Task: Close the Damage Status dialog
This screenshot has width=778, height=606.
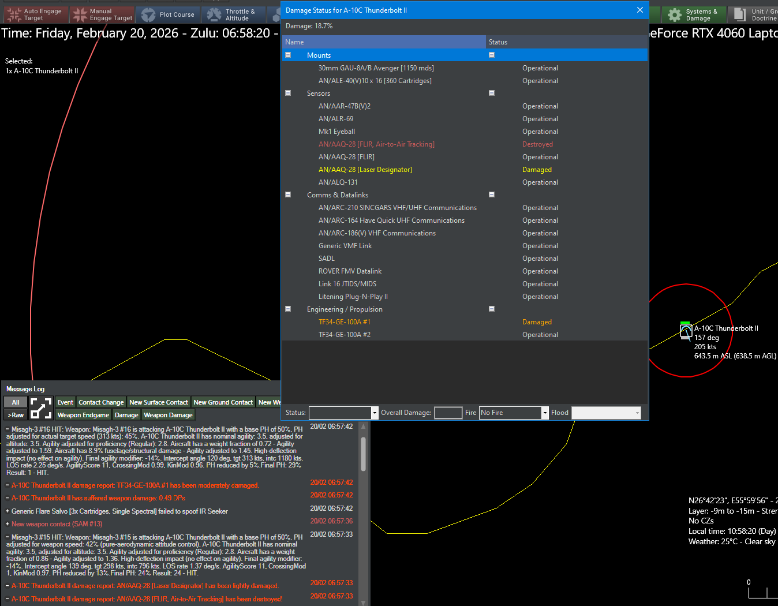Action: (x=639, y=10)
